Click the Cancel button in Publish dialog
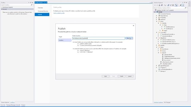This screenshot has height=107, width=191. [130, 76]
